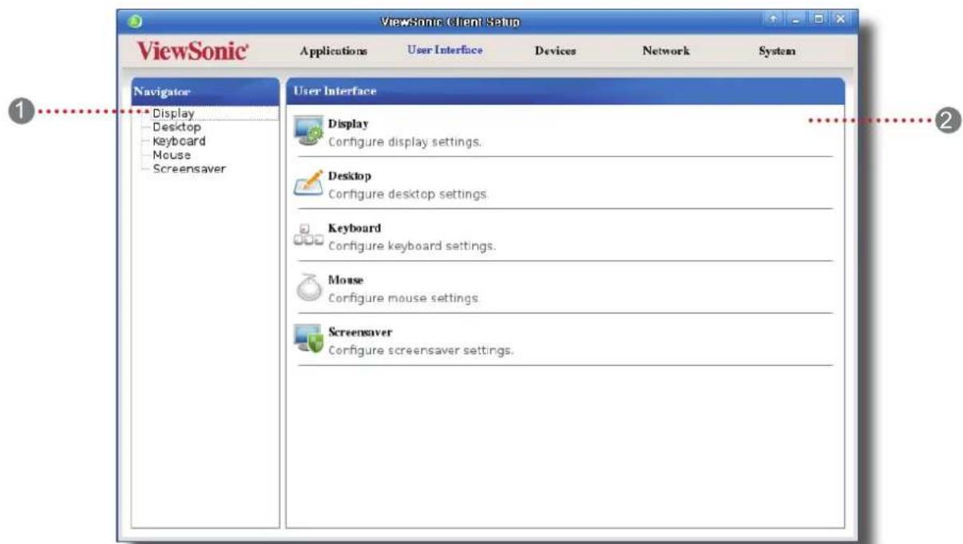Switch to the User Interface tab
This screenshot has height=544, width=963.
tap(445, 50)
